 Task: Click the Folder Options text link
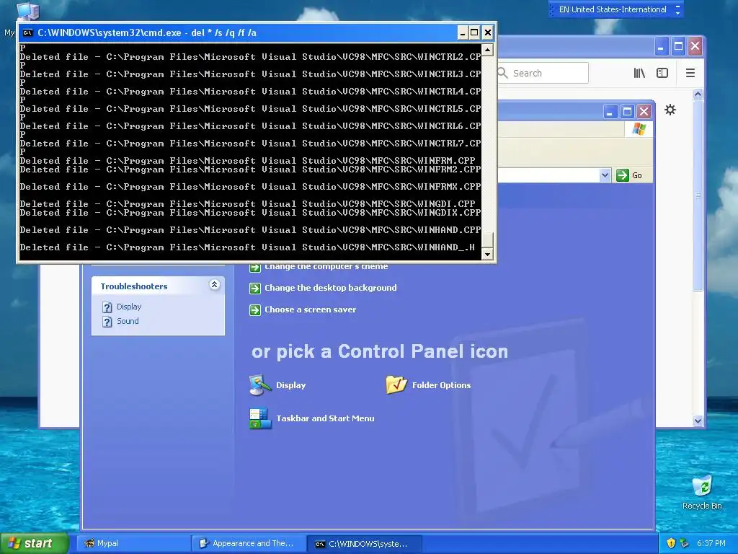442,385
